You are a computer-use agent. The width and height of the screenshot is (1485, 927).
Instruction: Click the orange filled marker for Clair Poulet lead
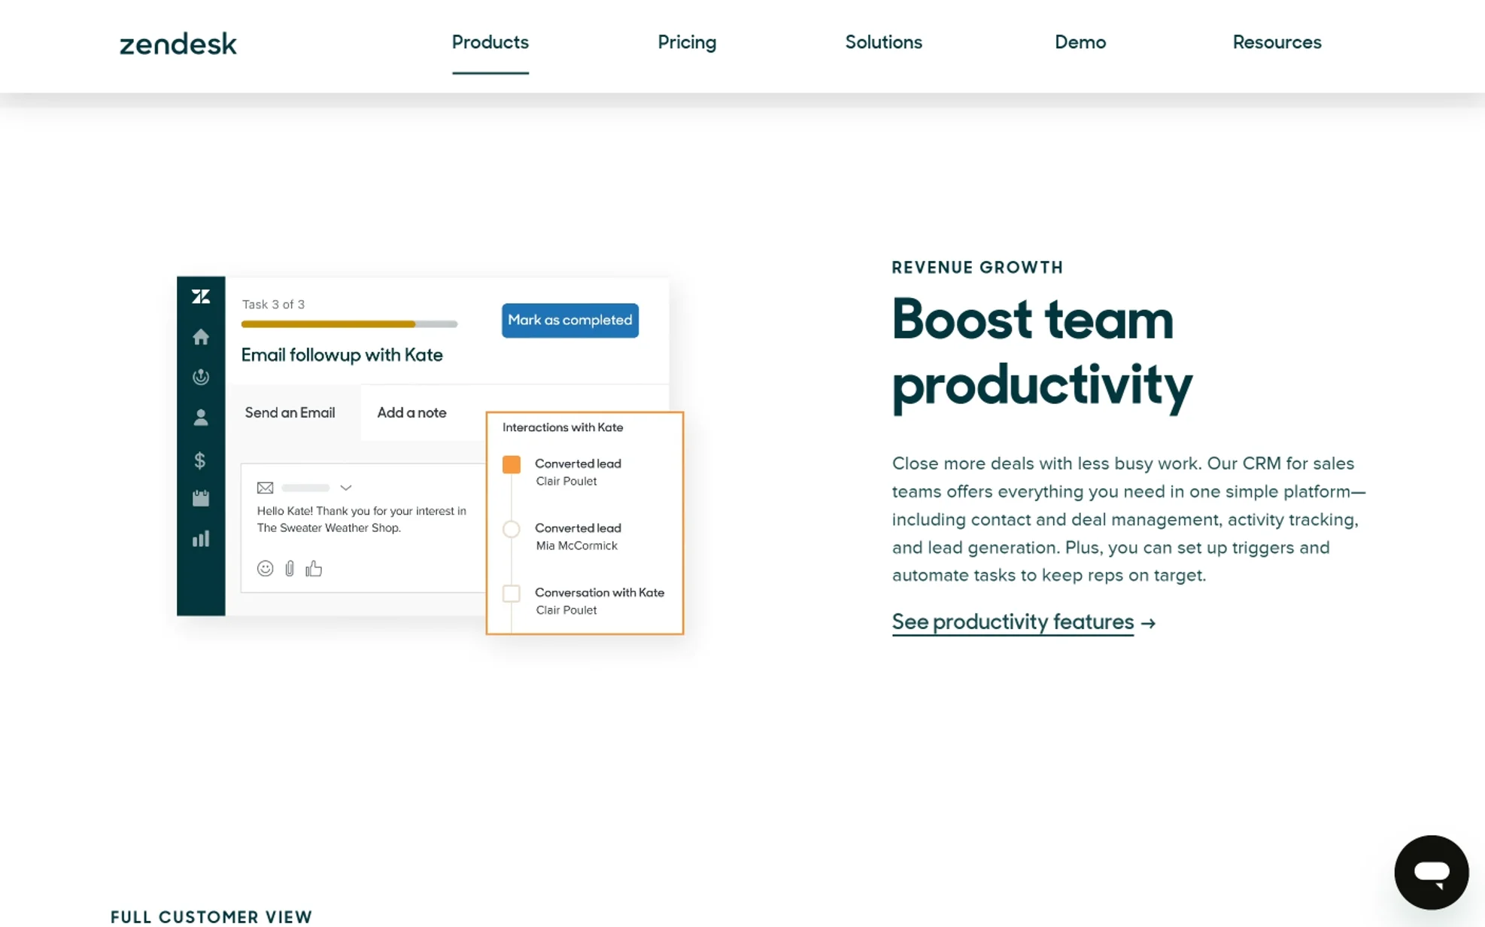(511, 464)
